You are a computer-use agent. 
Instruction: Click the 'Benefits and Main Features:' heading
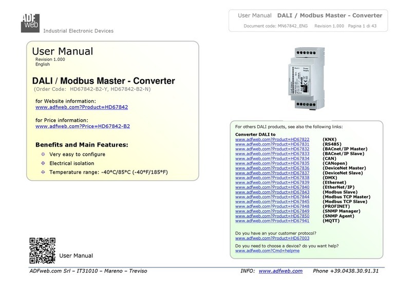82,145
